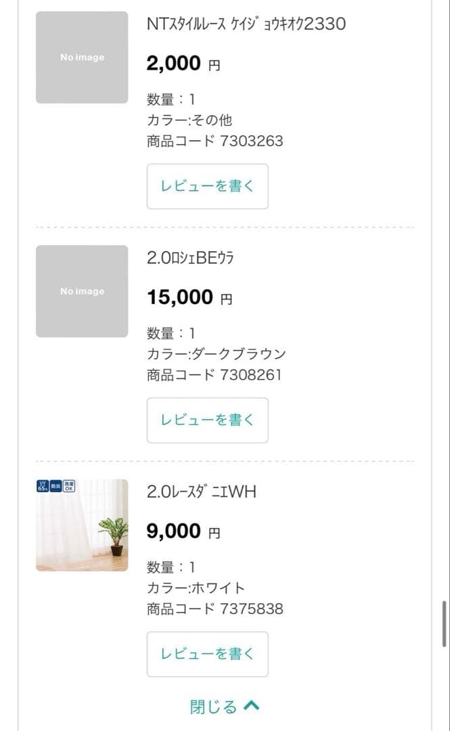The height and width of the screenshot is (731, 450).
Task: Click the UV 65% badge icon
Action: point(42,486)
